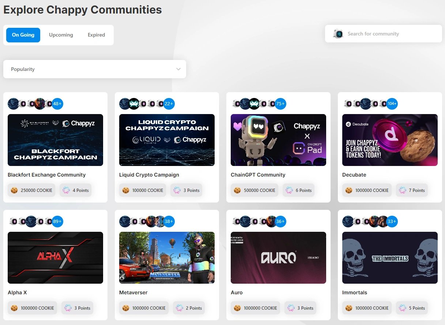Open the ChainGPT Pad banner image
The height and width of the screenshot is (325, 445).
[x=278, y=140]
